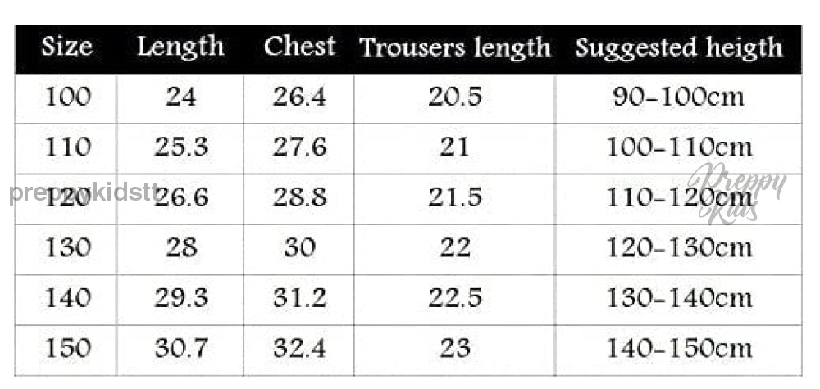Click the Suggested heigth column header

click(x=678, y=47)
